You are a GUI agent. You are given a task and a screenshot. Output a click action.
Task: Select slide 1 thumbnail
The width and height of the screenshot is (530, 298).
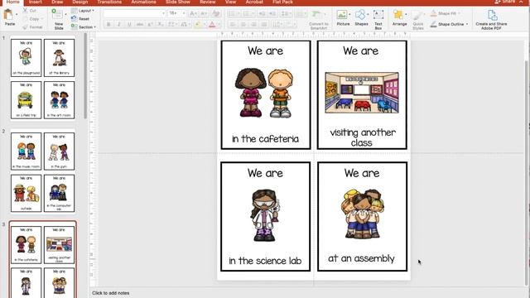tap(42, 79)
